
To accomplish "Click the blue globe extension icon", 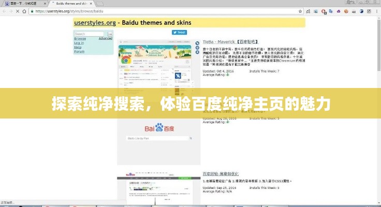I will coord(361,11).
